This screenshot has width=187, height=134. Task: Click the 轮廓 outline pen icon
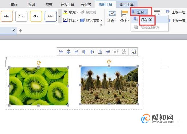click(x=65, y=20)
